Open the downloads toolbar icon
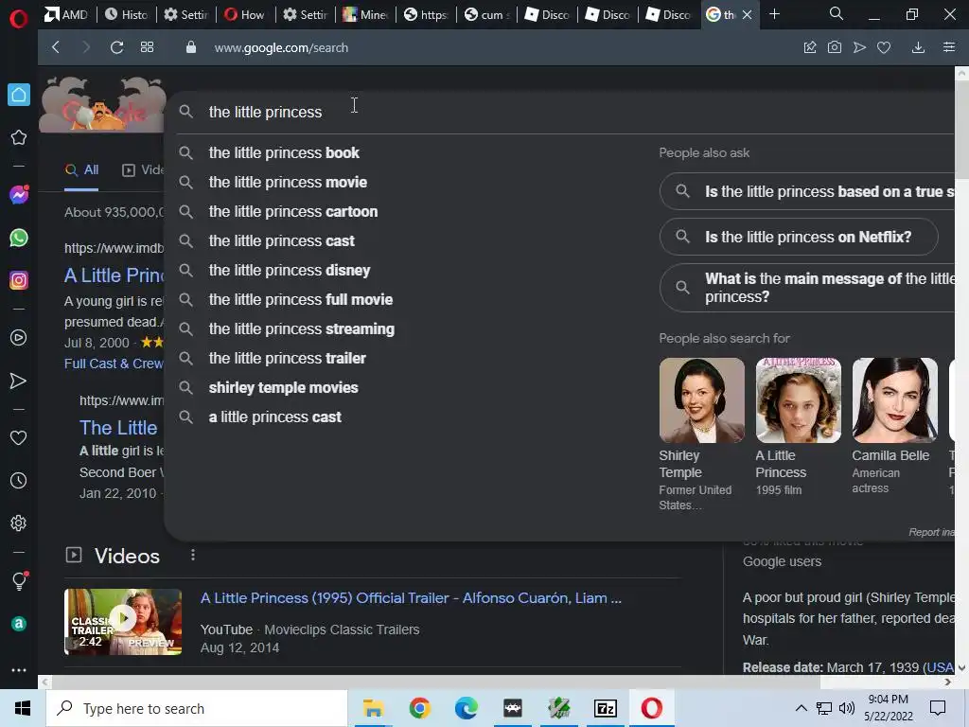969x727 pixels. pos(918,47)
